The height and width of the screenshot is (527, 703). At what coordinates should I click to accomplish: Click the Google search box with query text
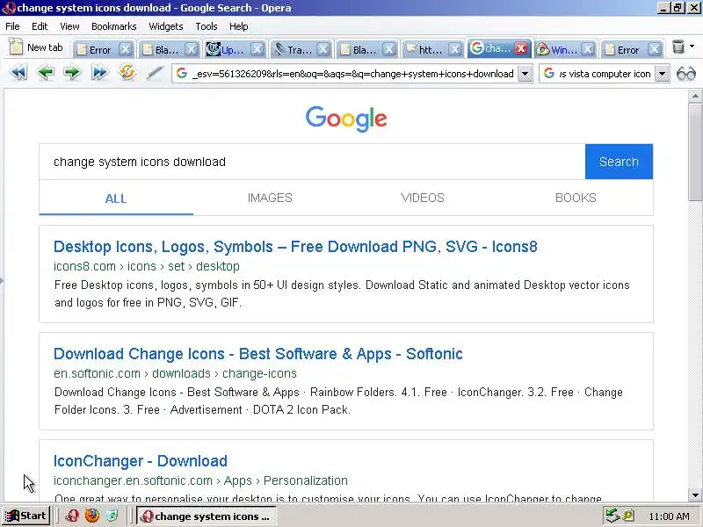point(312,162)
